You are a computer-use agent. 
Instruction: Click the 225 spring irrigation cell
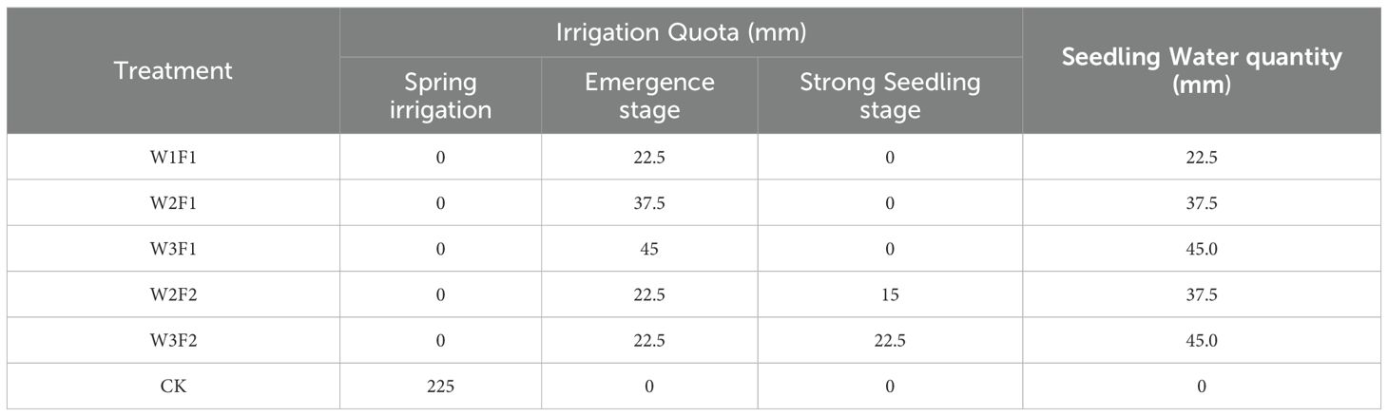[440, 386]
